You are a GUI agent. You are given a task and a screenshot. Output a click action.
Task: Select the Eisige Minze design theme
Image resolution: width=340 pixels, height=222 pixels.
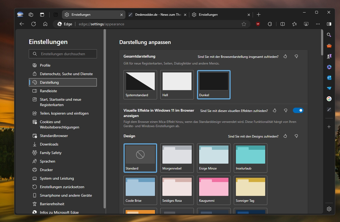[x=214, y=158]
